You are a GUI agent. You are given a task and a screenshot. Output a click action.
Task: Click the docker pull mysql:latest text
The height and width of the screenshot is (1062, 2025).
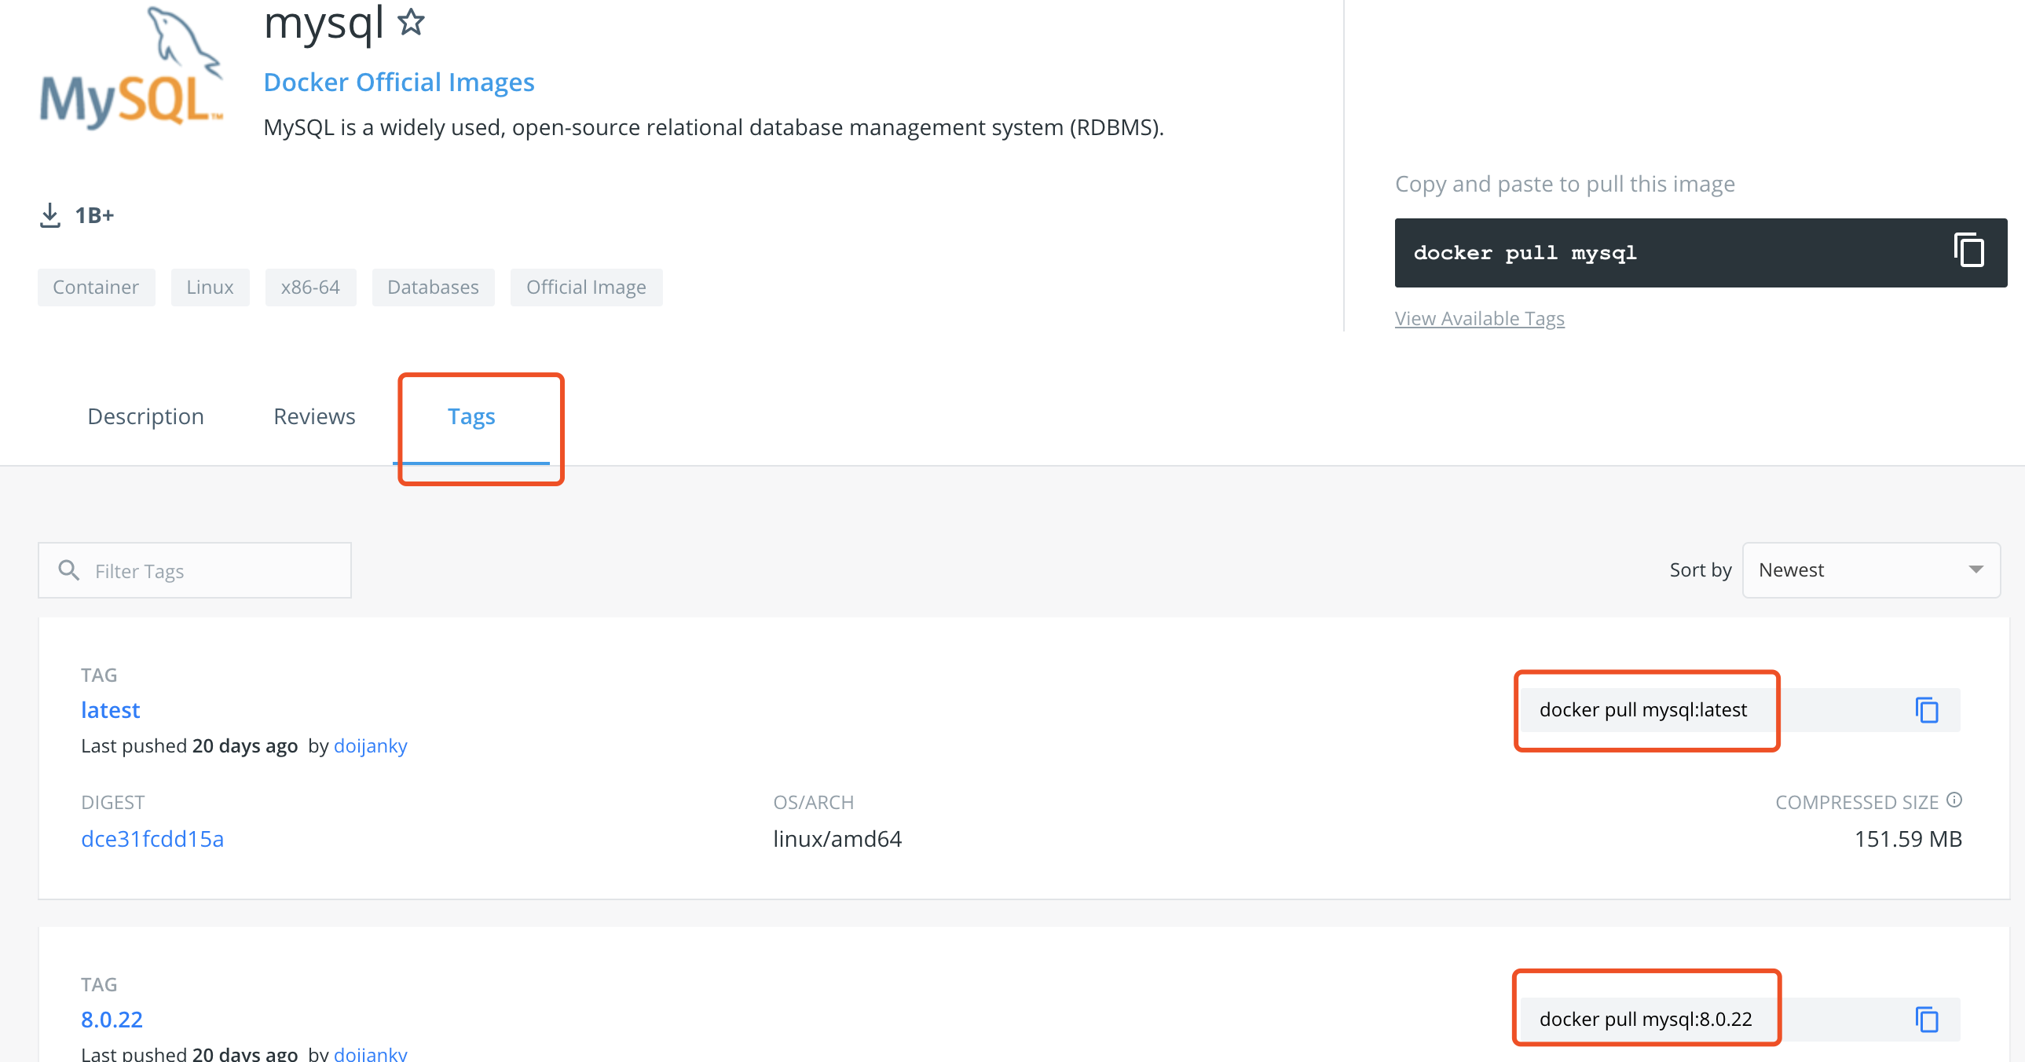(x=1643, y=710)
